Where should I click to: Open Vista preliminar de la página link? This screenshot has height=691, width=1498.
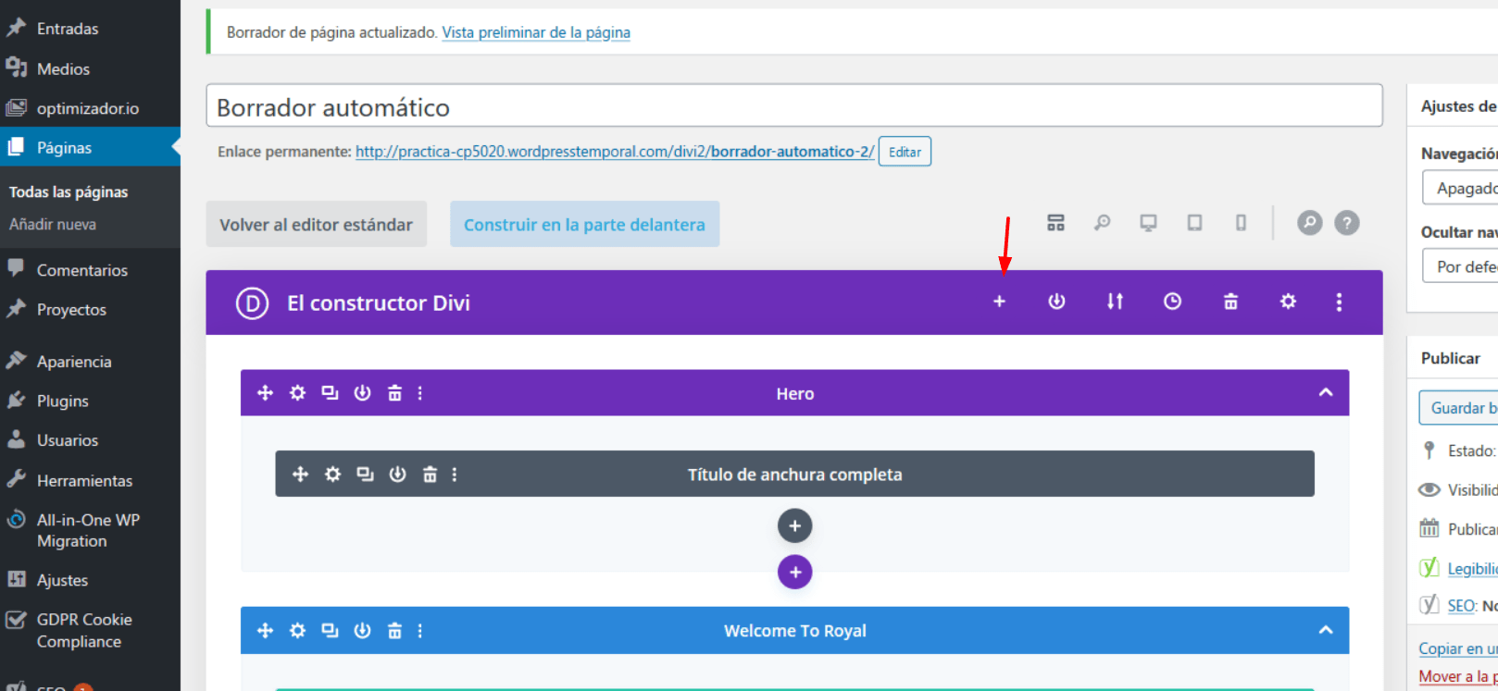coord(536,32)
